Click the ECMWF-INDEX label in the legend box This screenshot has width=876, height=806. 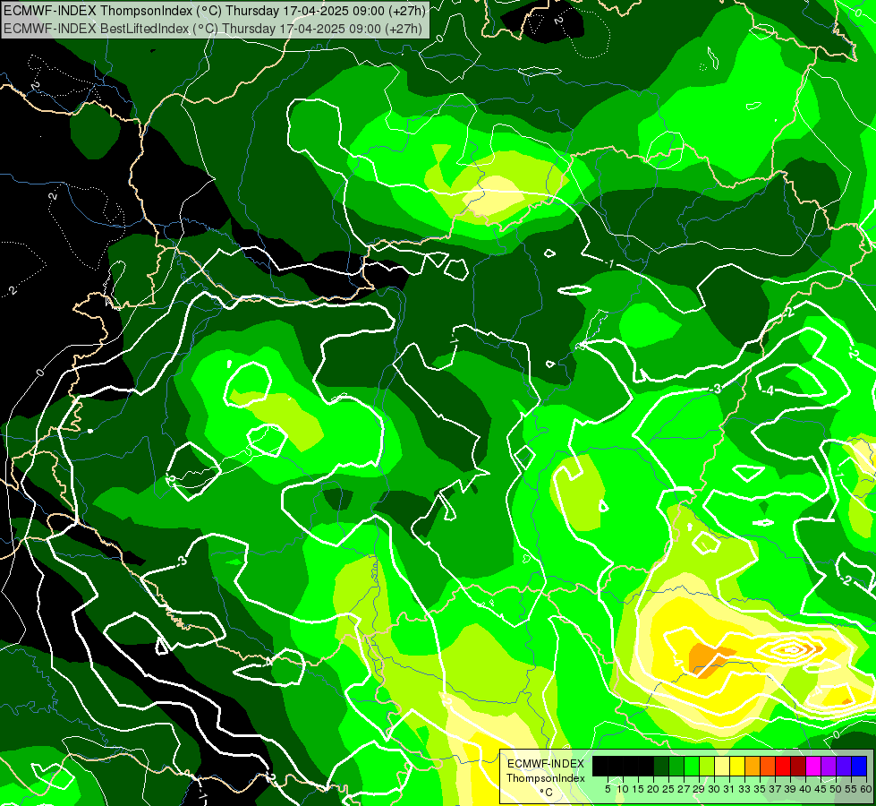[x=546, y=764]
